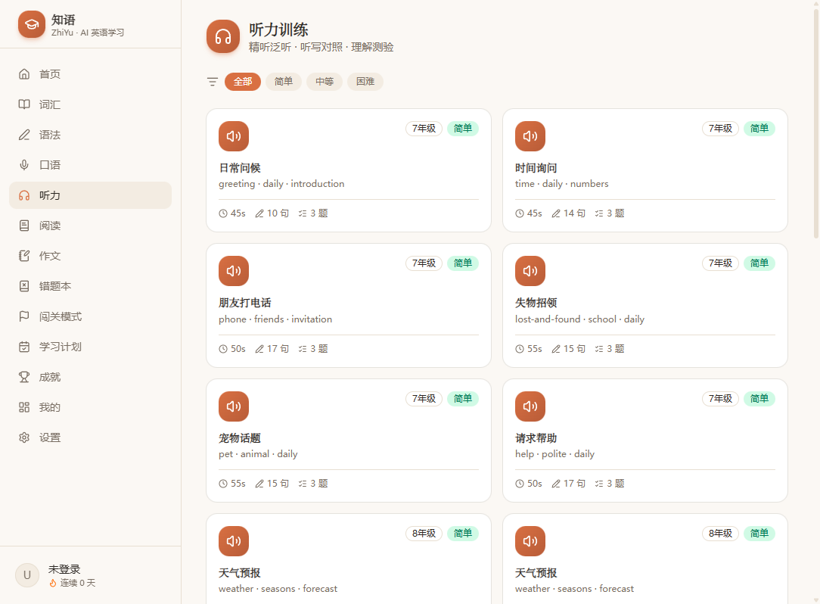The height and width of the screenshot is (604, 820).
Task: Open the 日常问候 lesson title
Action: pos(240,168)
